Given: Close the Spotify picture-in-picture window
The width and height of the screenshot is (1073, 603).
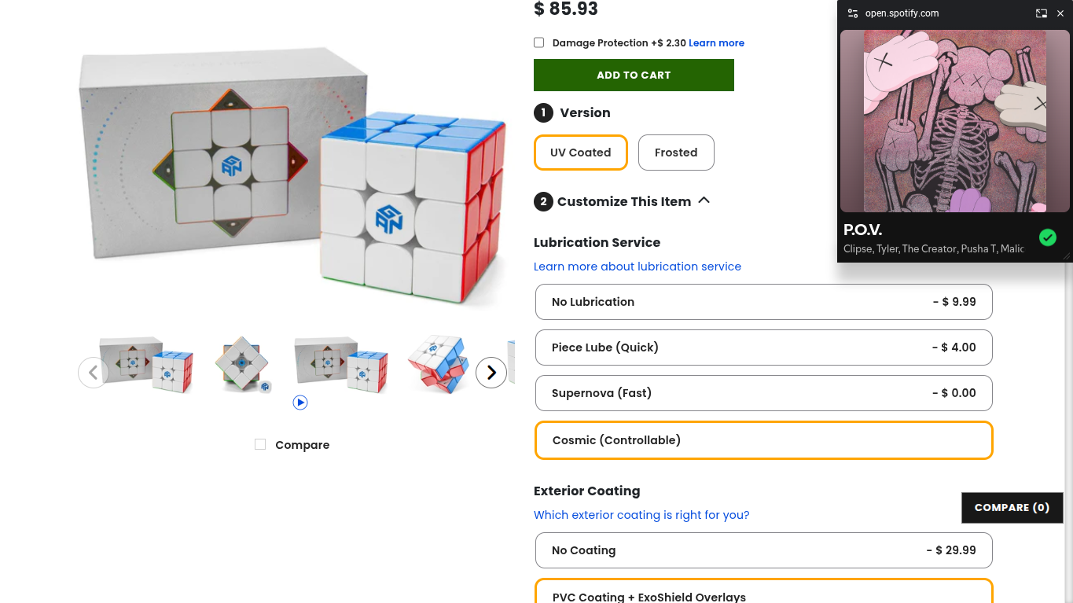Looking at the screenshot, I should tap(1060, 13).
